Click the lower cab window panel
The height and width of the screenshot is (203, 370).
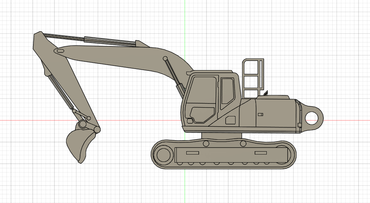(x=202, y=115)
